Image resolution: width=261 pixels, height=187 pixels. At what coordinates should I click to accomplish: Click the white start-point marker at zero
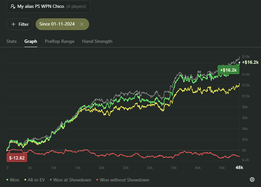7,150
